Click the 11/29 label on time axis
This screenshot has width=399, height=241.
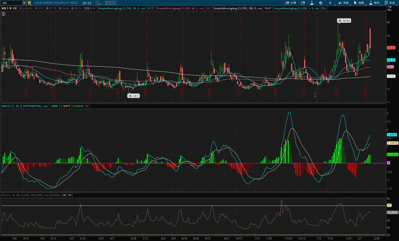[288, 238]
